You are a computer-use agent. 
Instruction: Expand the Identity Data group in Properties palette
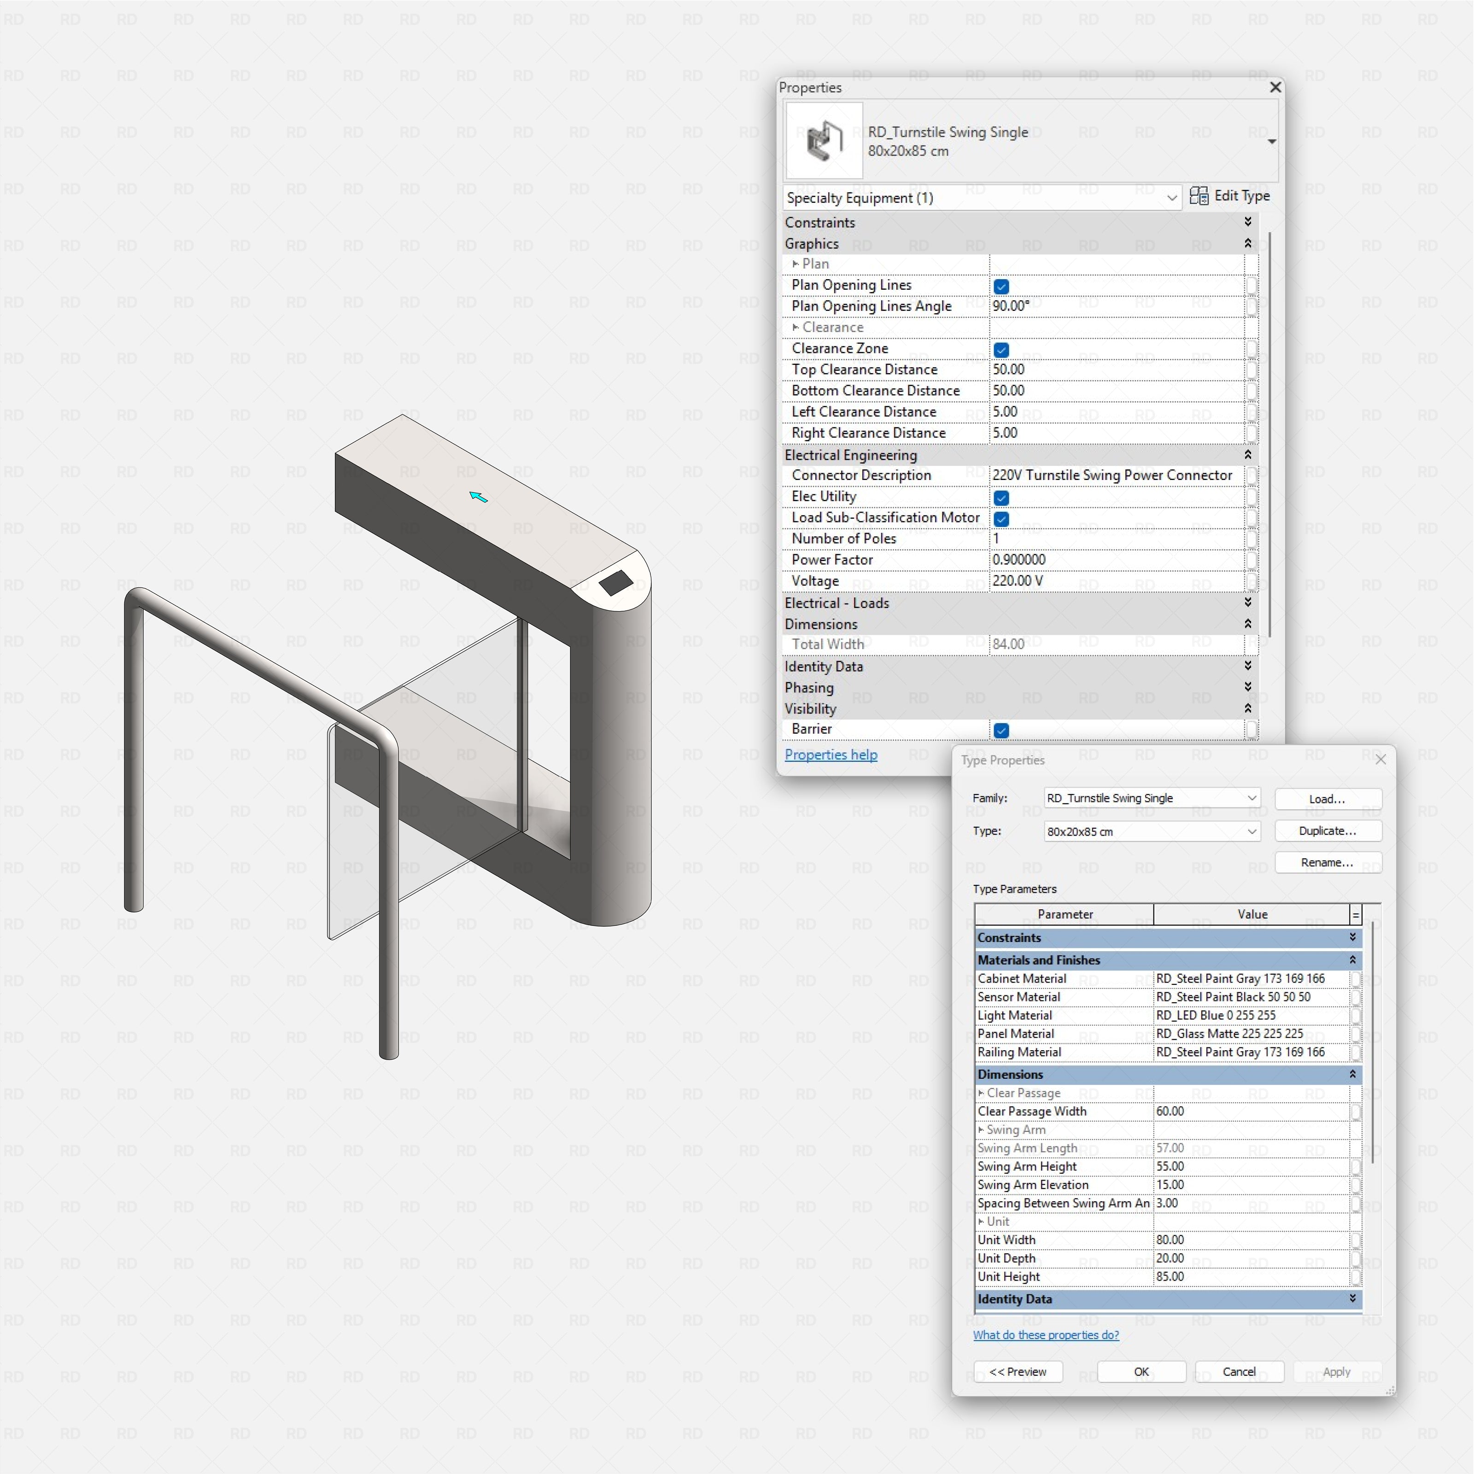(1247, 665)
